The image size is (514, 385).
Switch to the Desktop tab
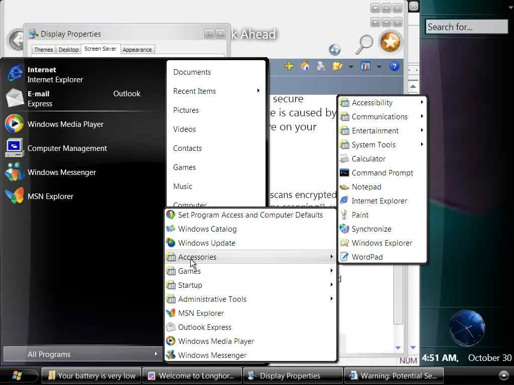pyautogui.click(x=68, y=50)
